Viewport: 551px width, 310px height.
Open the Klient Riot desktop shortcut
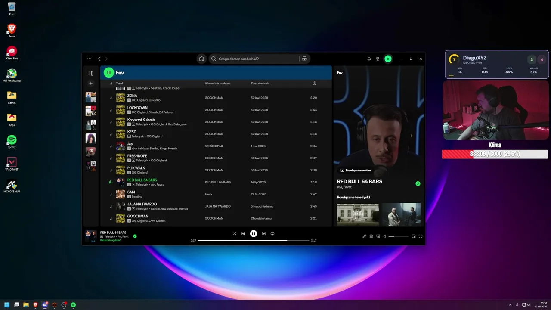coord(12,53)
